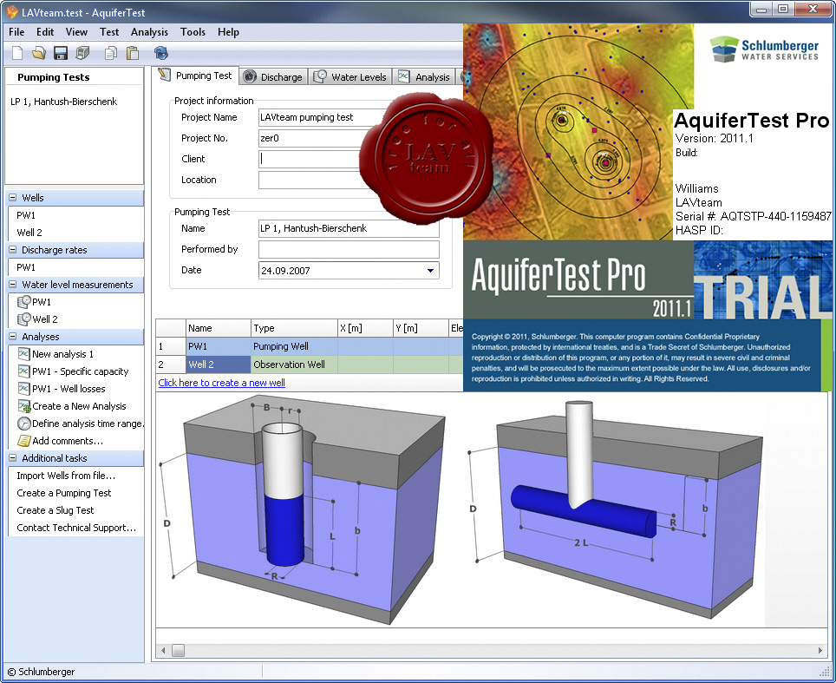Open the Test menu
The height and width of the screenshot is (683, 836).
pos(109,32)
